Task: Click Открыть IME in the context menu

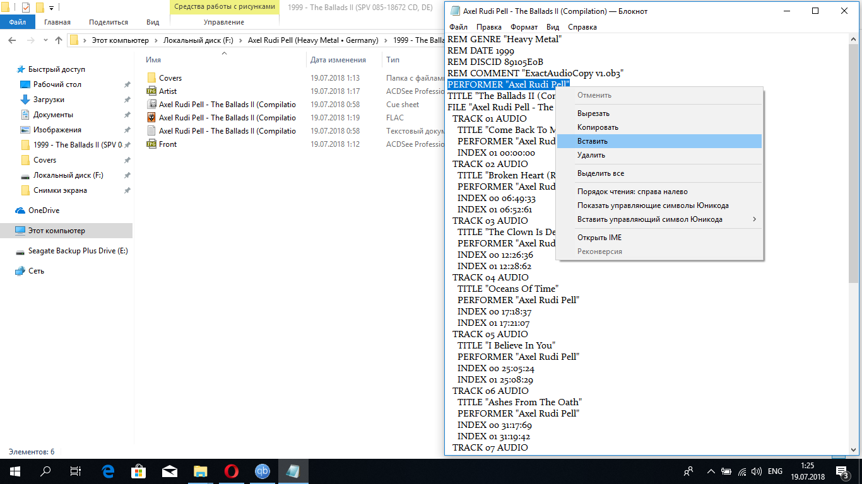Action: point(659,238)
